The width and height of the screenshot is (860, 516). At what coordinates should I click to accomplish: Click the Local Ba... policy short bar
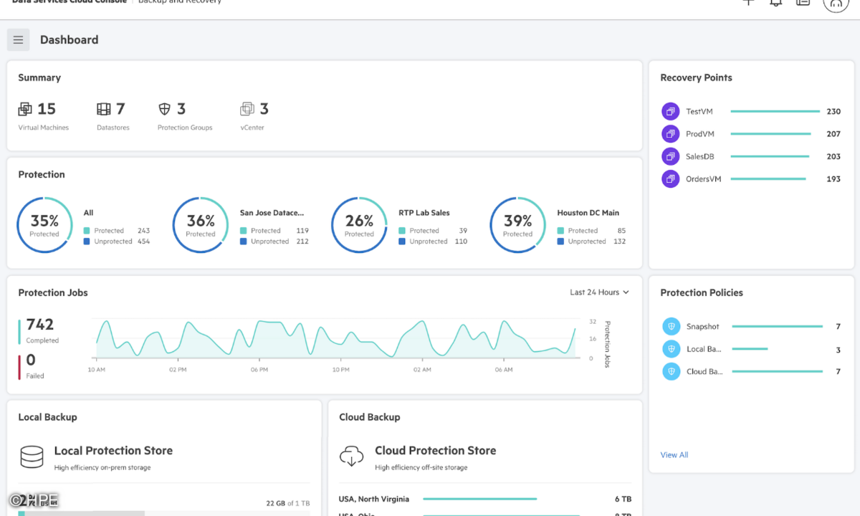[750, 349]
